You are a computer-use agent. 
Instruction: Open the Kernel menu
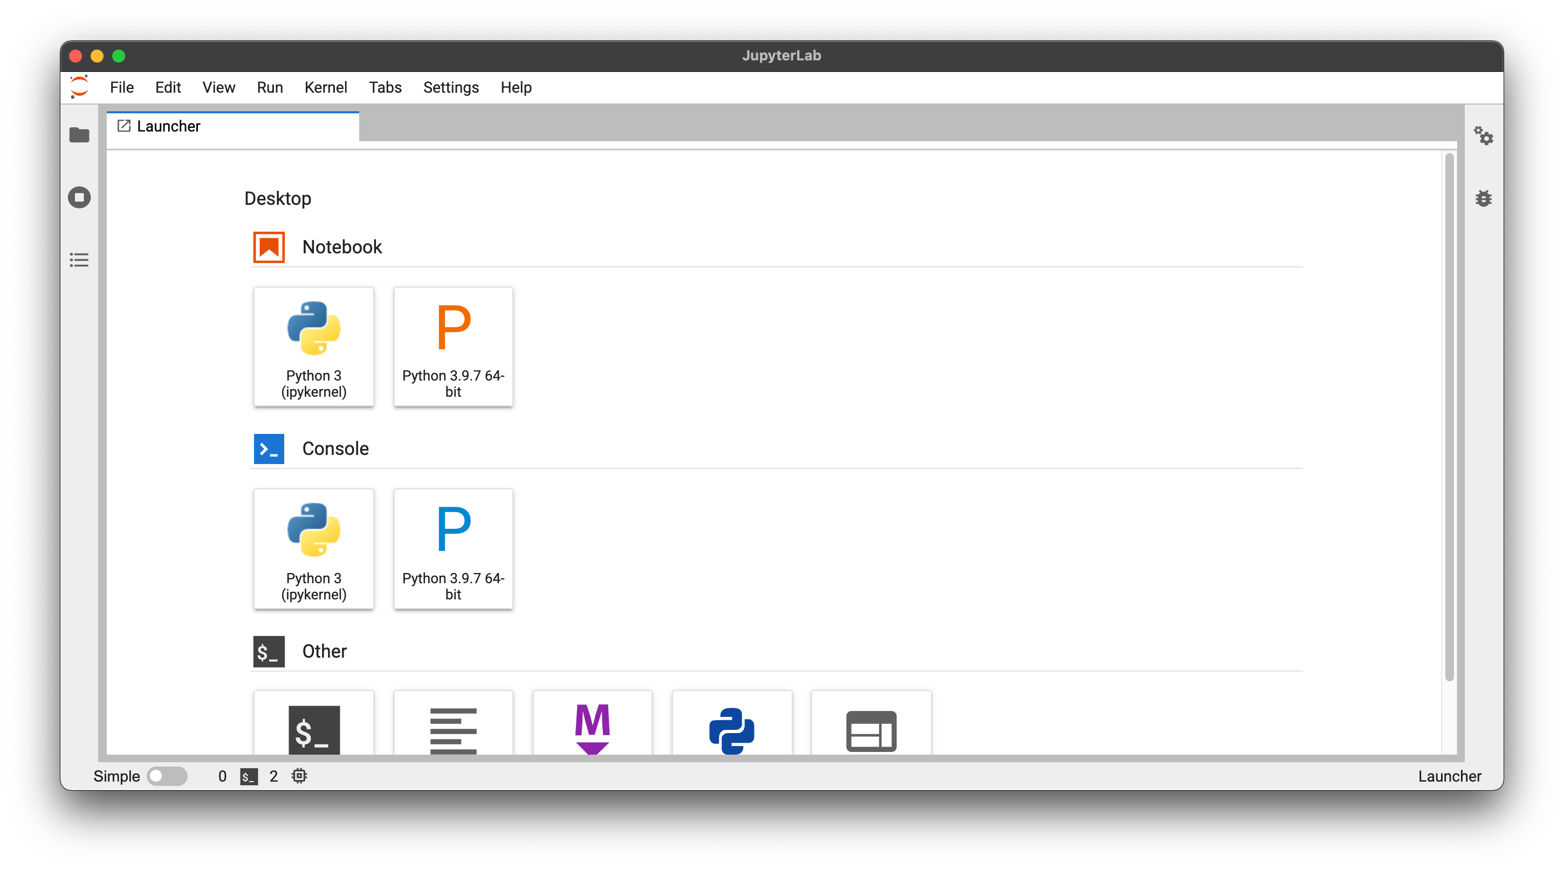(x=325, y=87)
